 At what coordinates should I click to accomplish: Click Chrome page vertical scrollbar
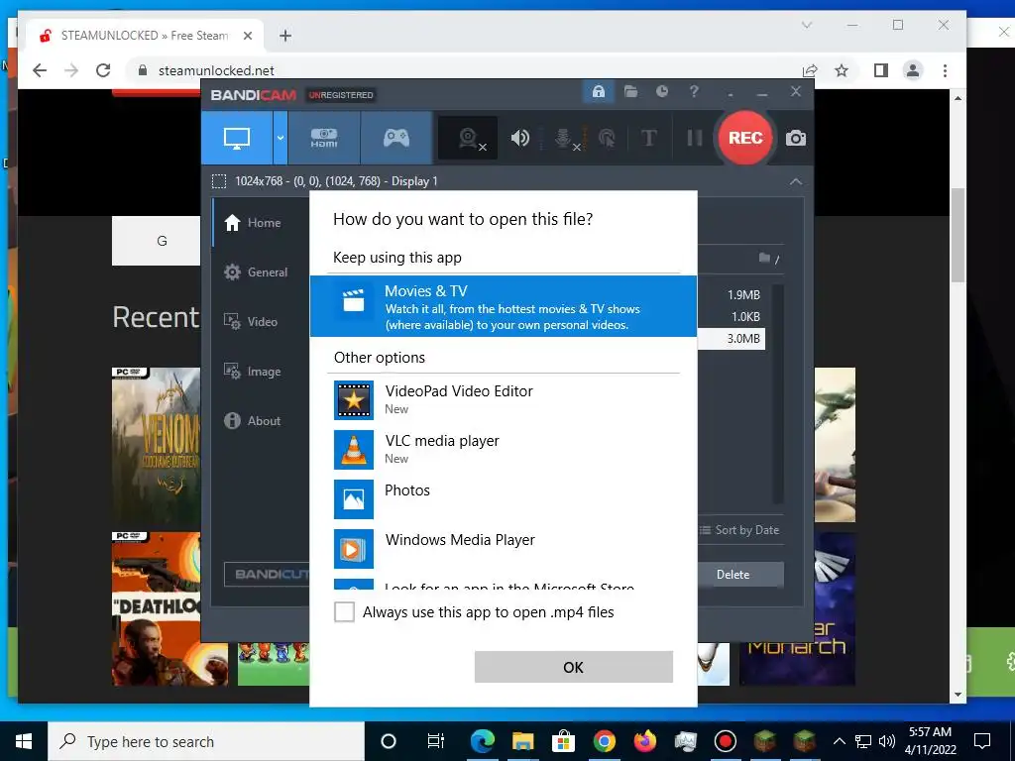pos(958,236)
